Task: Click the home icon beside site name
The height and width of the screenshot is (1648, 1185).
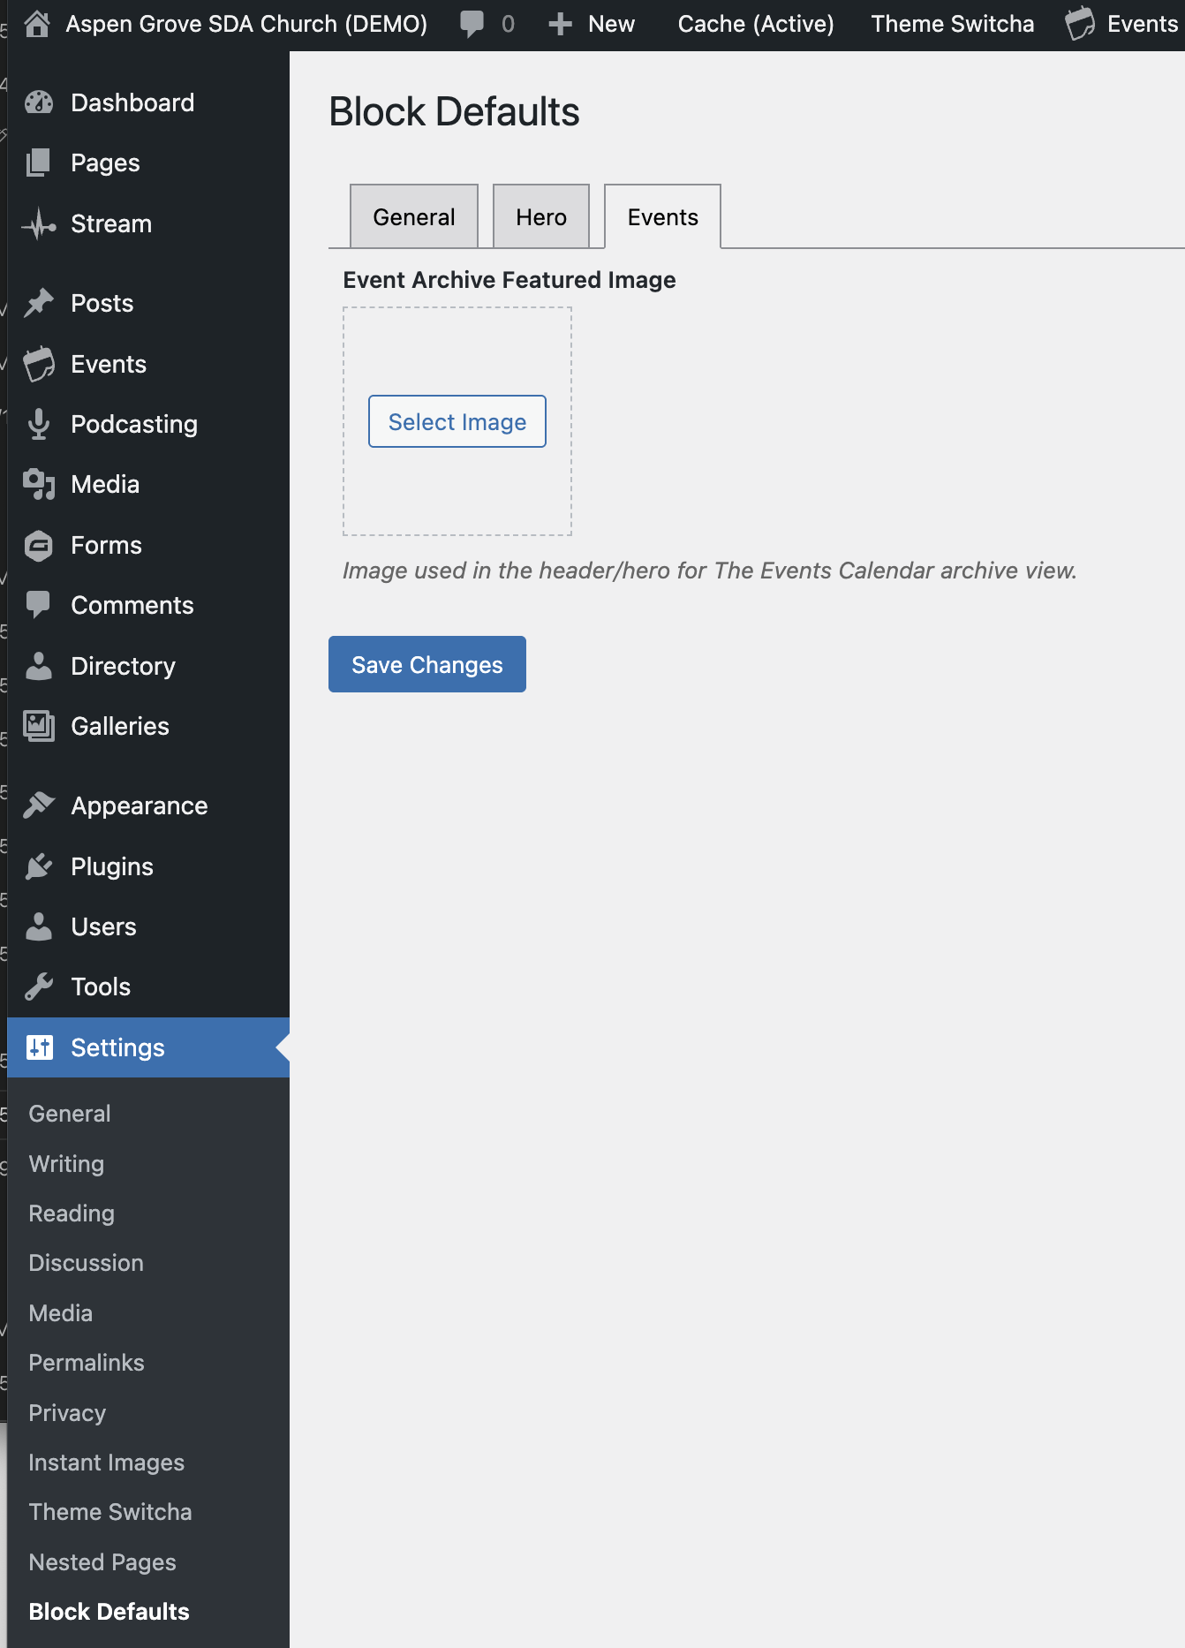Action: coord(37,24)
